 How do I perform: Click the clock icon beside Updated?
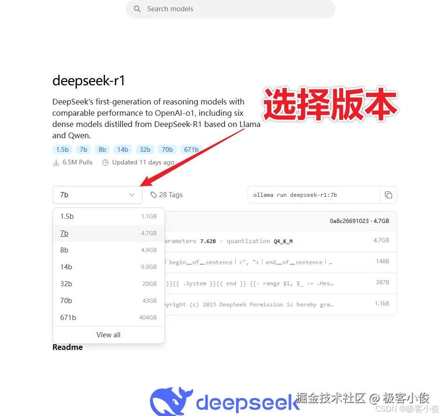point(105,163)
